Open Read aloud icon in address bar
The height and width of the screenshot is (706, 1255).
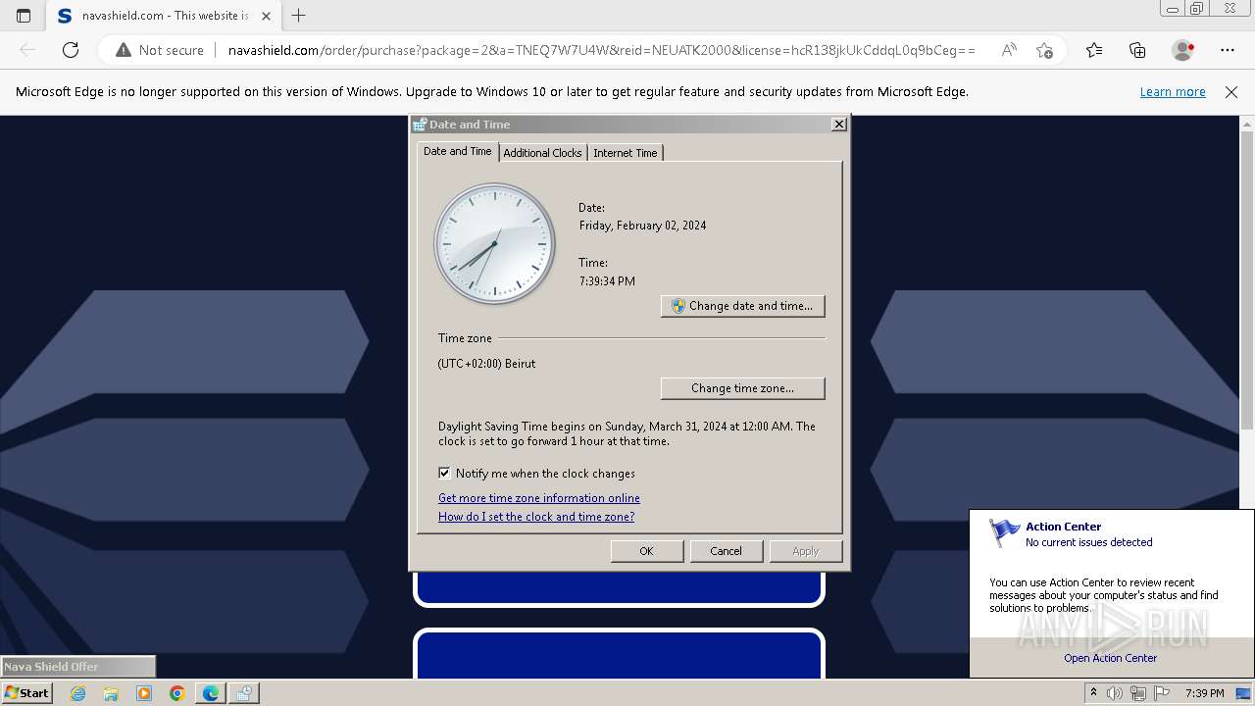[x=1009, y=50]
